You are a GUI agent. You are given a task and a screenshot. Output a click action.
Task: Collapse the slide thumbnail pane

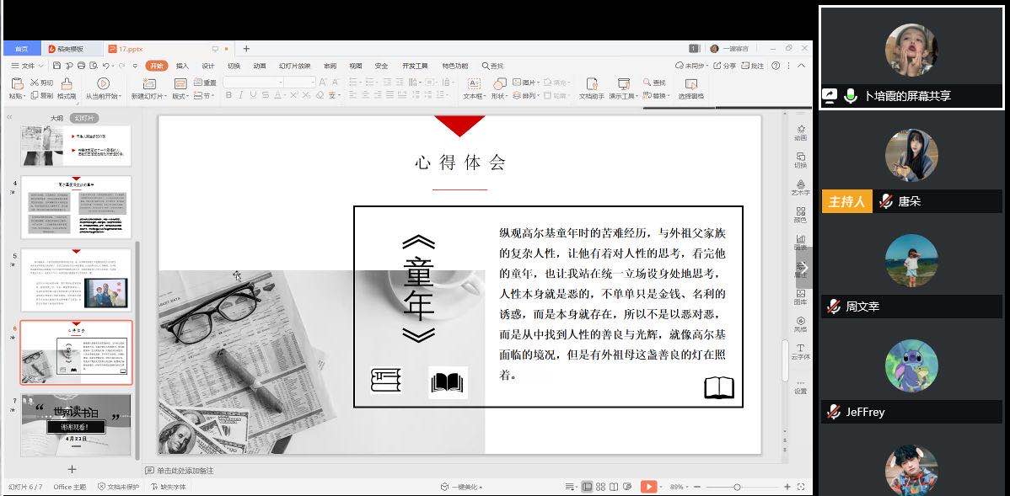point(9,118)
